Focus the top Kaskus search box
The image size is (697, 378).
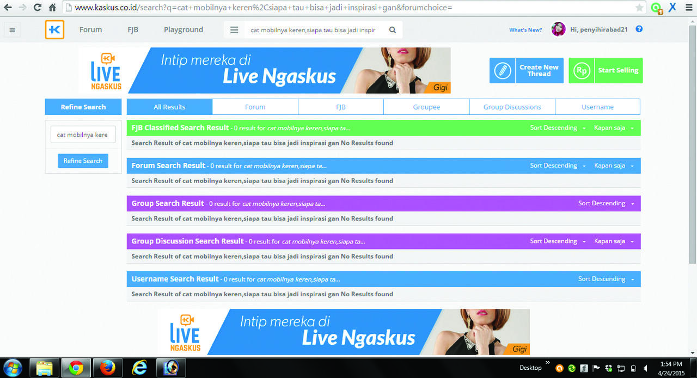point(313,30)
